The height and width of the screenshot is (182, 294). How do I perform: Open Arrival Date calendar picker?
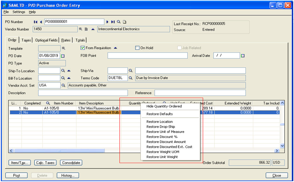pyautogui.click(x=243, y=56)
